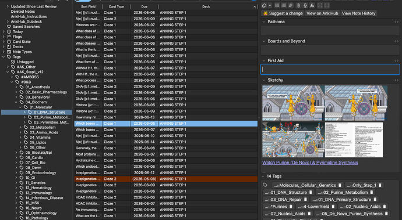Image resolution: width=402 pixels, height=220 pixels.
Task: Collapse the Pathoma field section
Action: point(263,22)
